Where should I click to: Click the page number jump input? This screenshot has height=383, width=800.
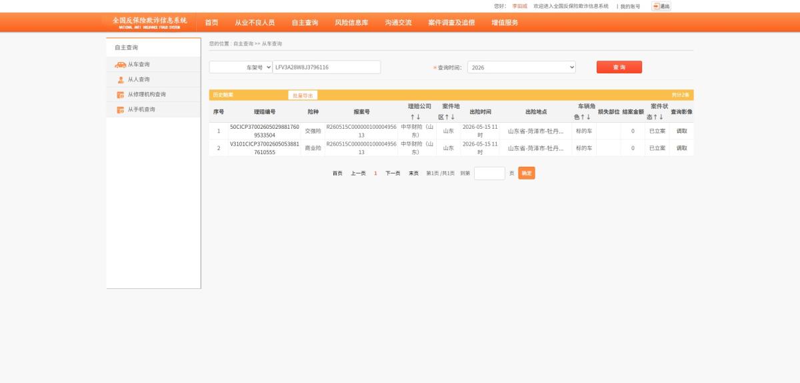tap(489, 173)
